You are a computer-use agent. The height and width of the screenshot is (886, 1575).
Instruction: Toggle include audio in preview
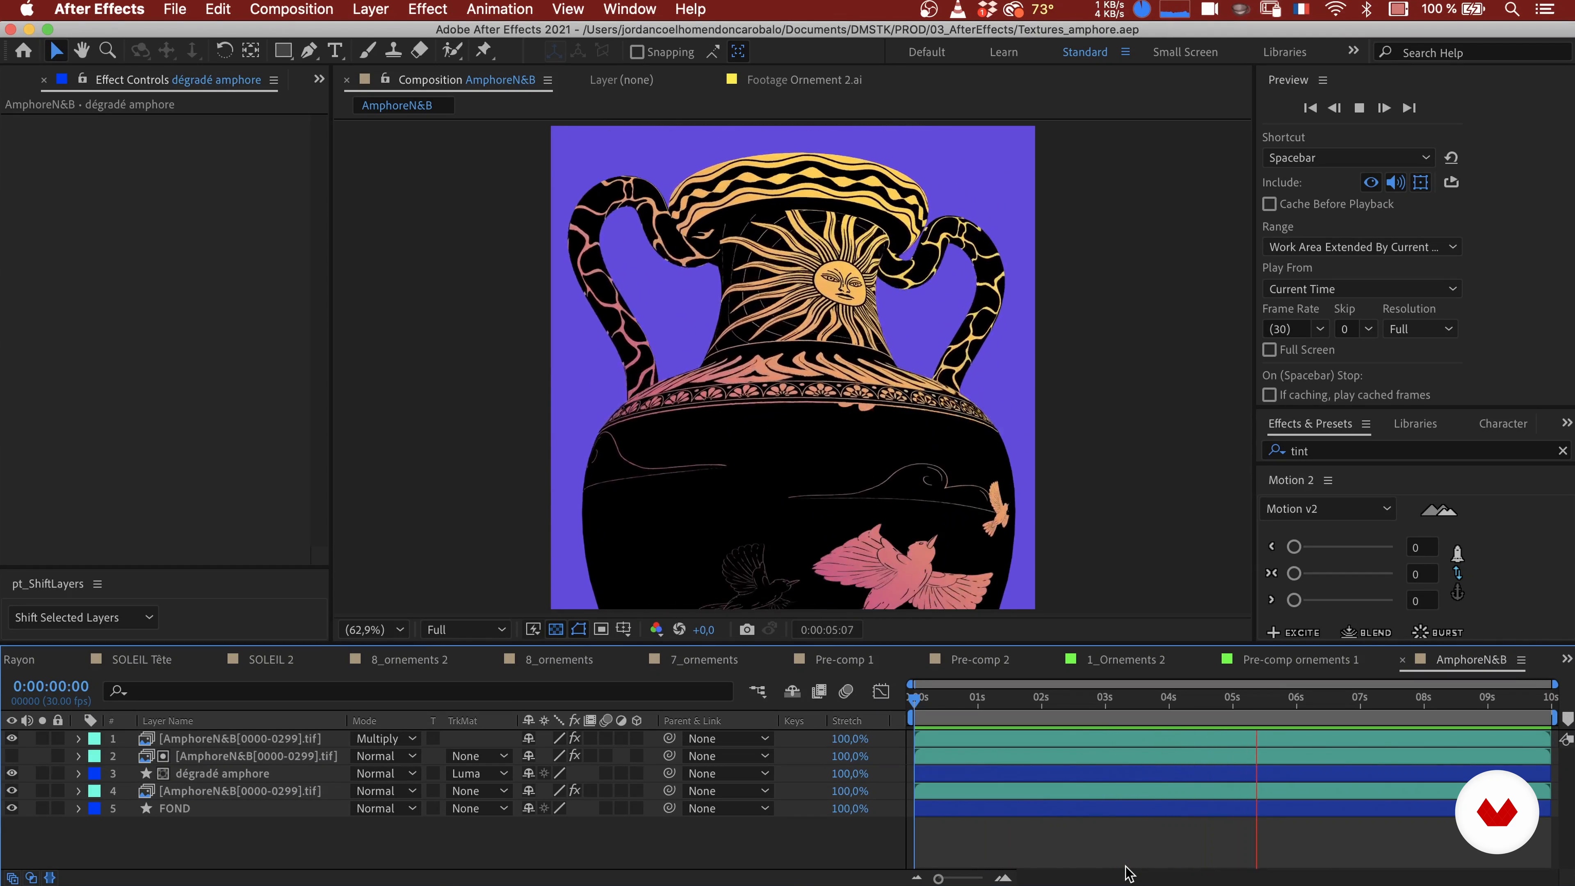point(1395,182)
